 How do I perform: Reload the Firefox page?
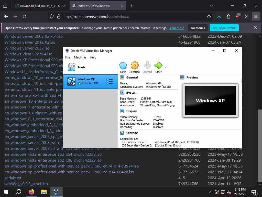(x=25, y=16)
